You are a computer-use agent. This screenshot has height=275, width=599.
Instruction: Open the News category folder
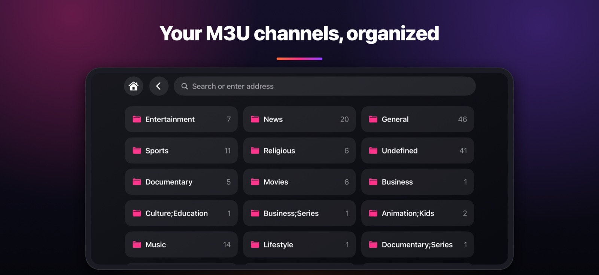pyautogui.click(x=299, y=119)
